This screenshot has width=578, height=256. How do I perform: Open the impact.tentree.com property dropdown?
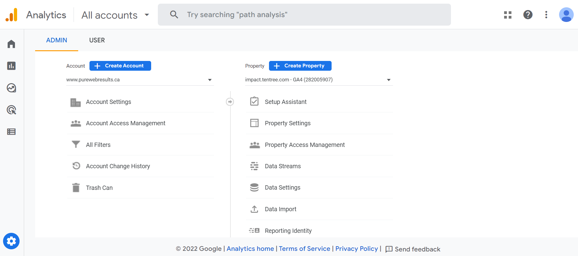tap(319, 80)
